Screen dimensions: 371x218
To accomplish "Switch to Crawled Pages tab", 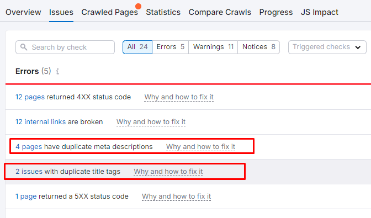I will click(109, 12).
